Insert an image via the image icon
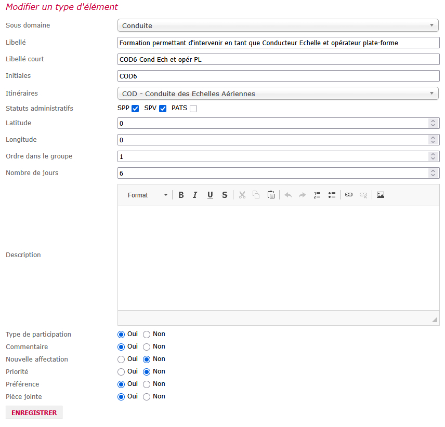This screenshot has width=445, height=427. (x=381, y=195)
